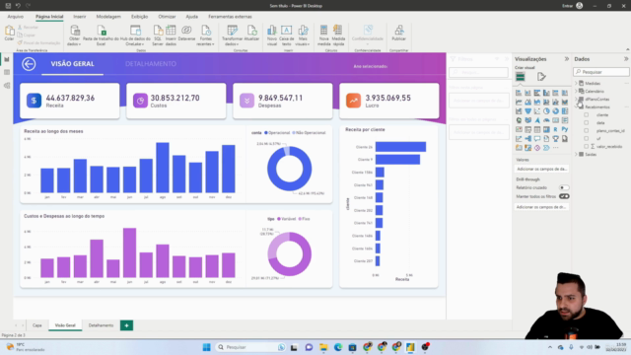The image size is (631, 355).
Task: Click the Colar paste icon
Action: [9, 33]
